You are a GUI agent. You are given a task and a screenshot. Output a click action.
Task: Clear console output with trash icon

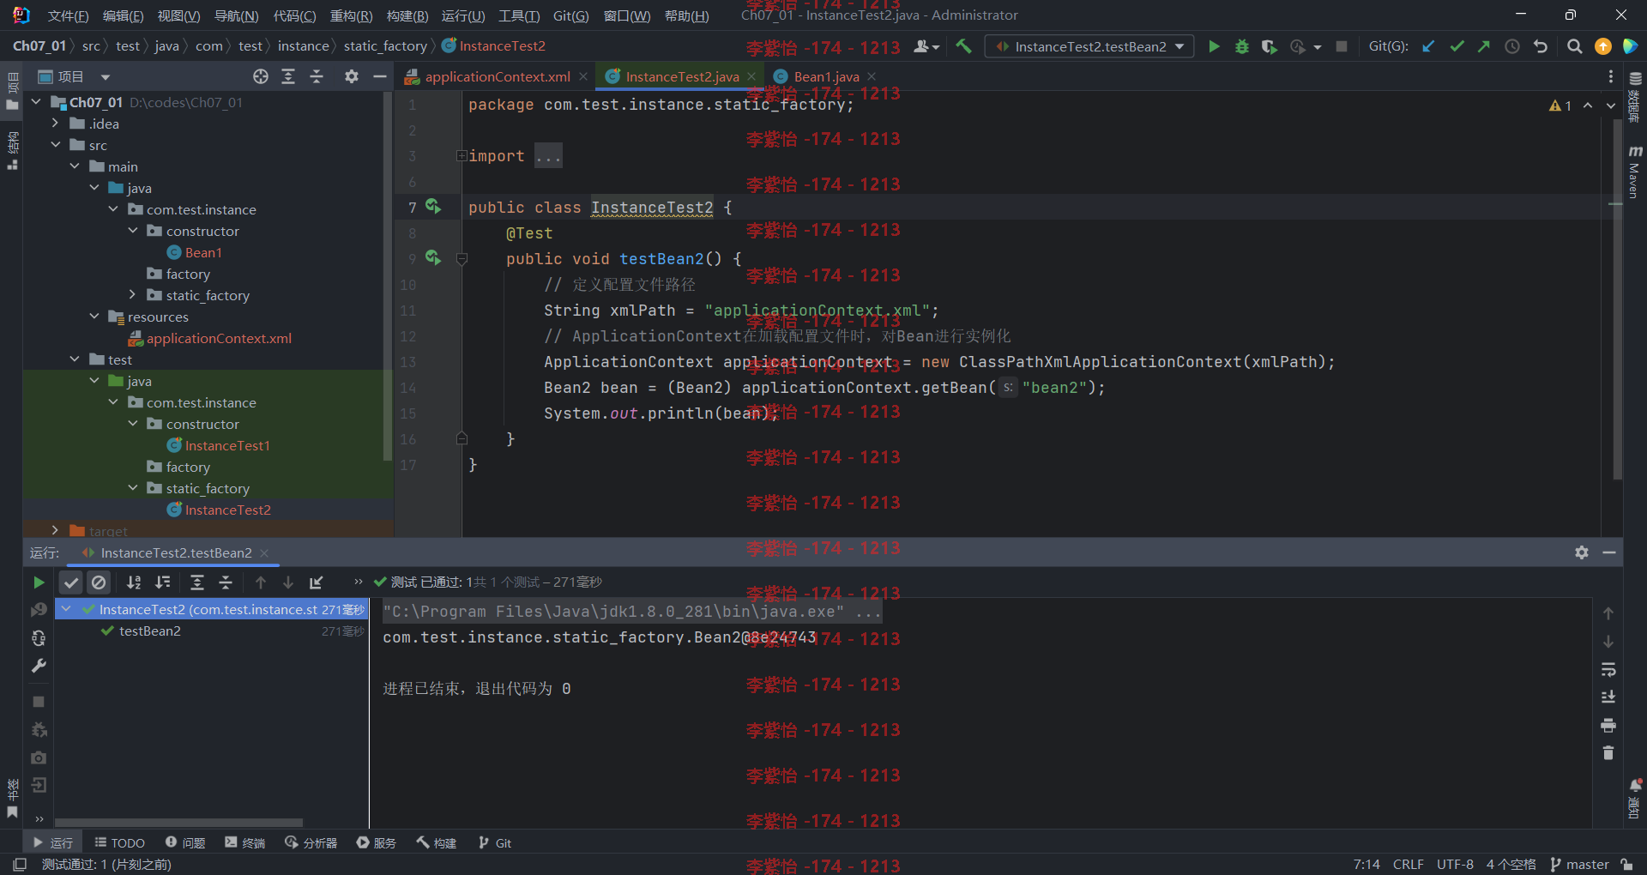point(1608,753)
